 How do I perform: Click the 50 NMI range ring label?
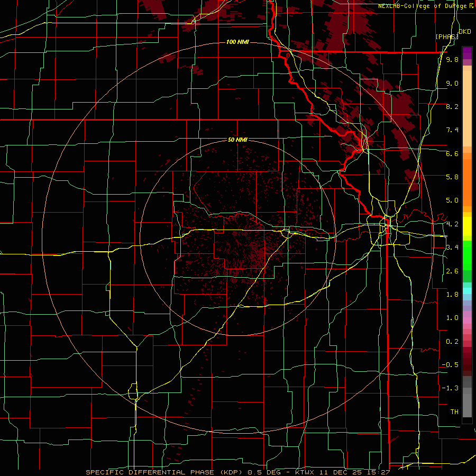pyautogui.click(x=237, y=140)
